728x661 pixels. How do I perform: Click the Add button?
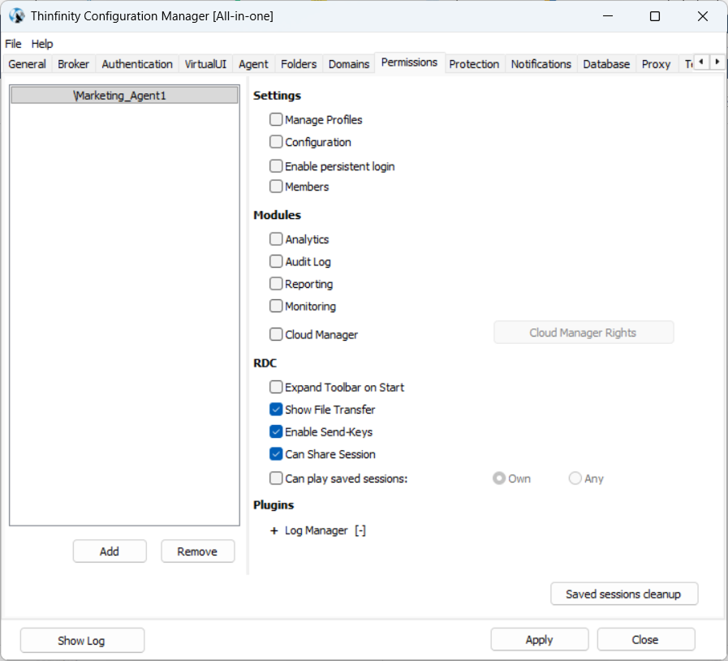[110, 551]
